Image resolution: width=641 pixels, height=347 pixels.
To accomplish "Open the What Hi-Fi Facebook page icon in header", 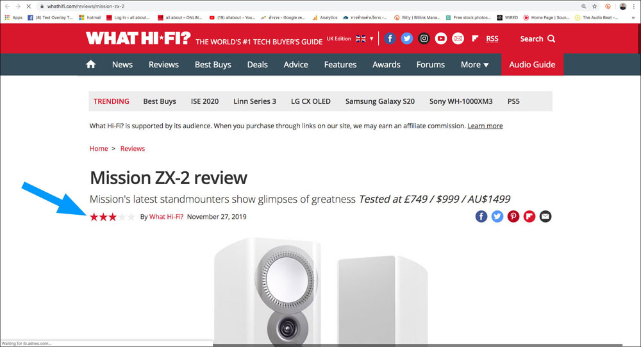I will 390,38.
